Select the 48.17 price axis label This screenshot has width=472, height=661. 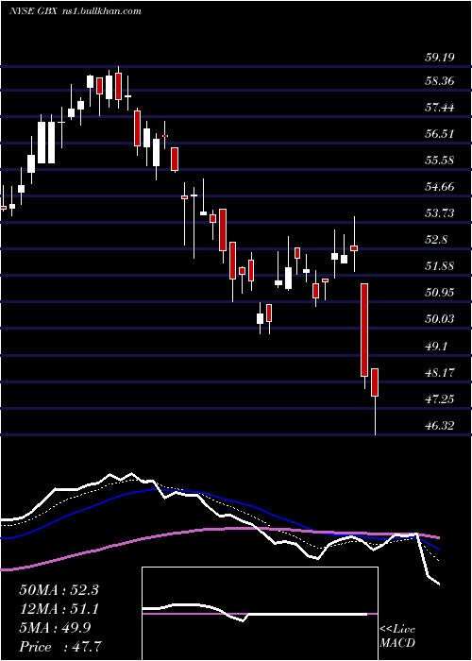[x=439, y=372]
